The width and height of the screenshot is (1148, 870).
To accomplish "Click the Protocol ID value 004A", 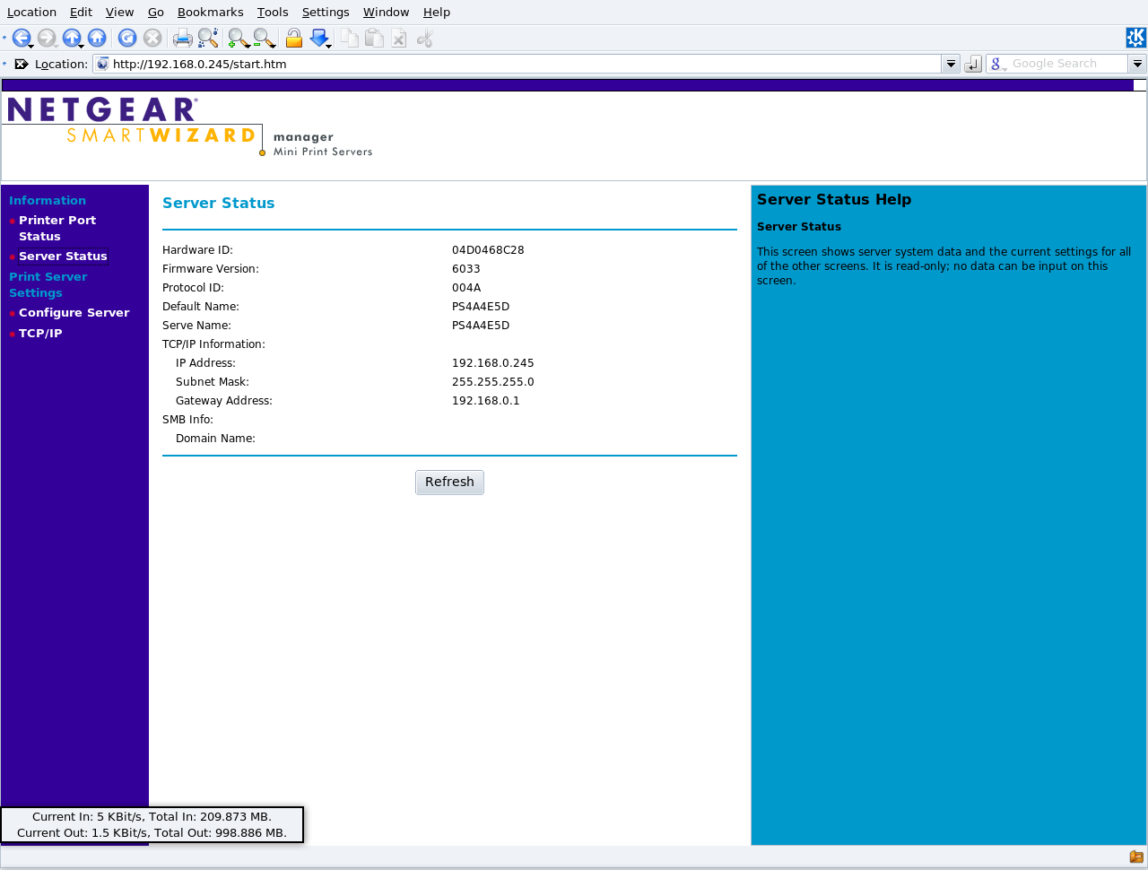I will (x=466, y=288).
